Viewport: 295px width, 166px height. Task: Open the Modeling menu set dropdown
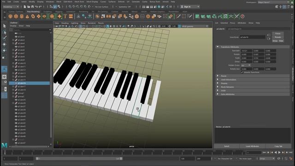pos(11,7)
